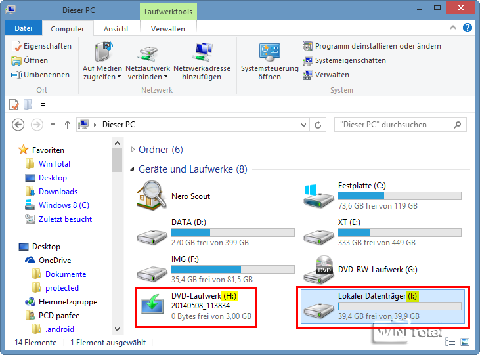Collapse the Geräte und Laufwerke group
Viewport: 480px width, 355px height.
[132, 169]
